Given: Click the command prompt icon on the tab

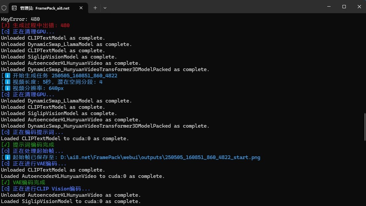Looking at the screenshot, I should (x=15, y=8).
